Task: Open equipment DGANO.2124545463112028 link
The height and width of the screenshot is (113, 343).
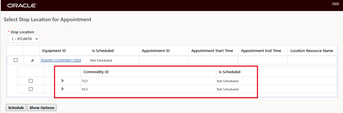Action: (x=61, y=60)
